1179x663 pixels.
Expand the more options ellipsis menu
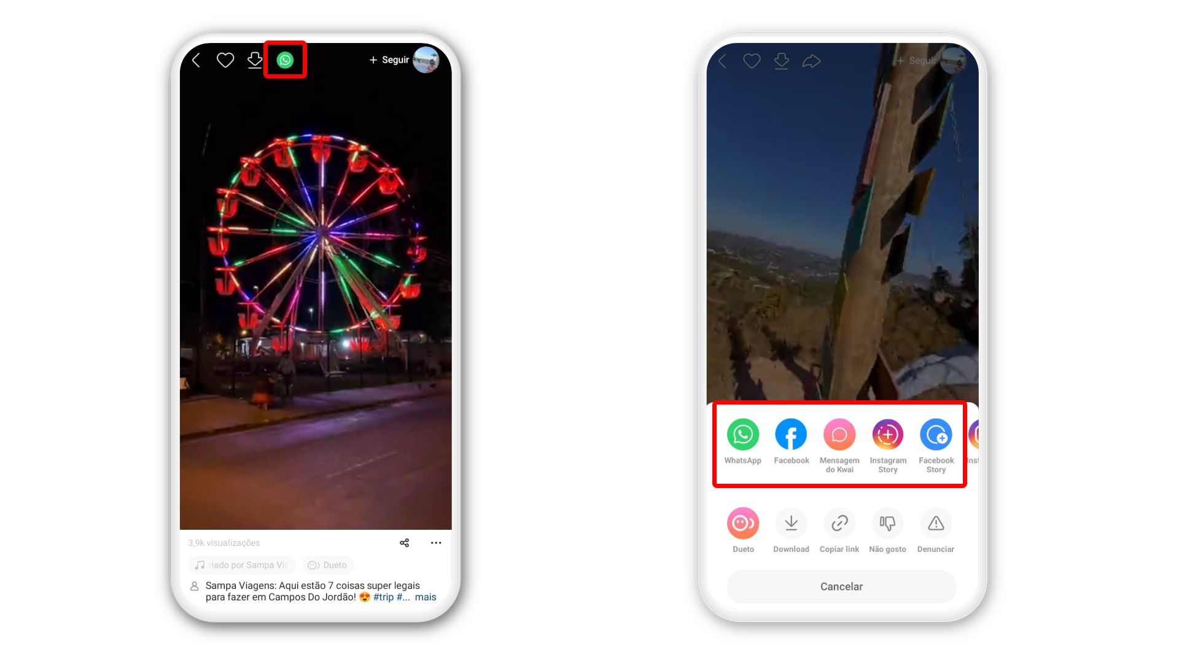[435, 543]
